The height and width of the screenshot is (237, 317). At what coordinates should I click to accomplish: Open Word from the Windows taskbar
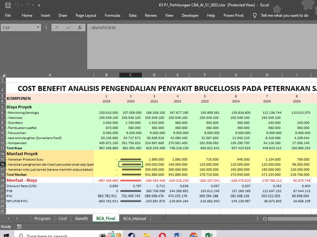pos(178,234)
